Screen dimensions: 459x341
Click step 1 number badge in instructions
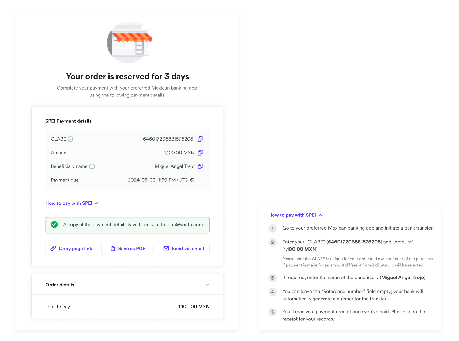(x=272, y=228)
